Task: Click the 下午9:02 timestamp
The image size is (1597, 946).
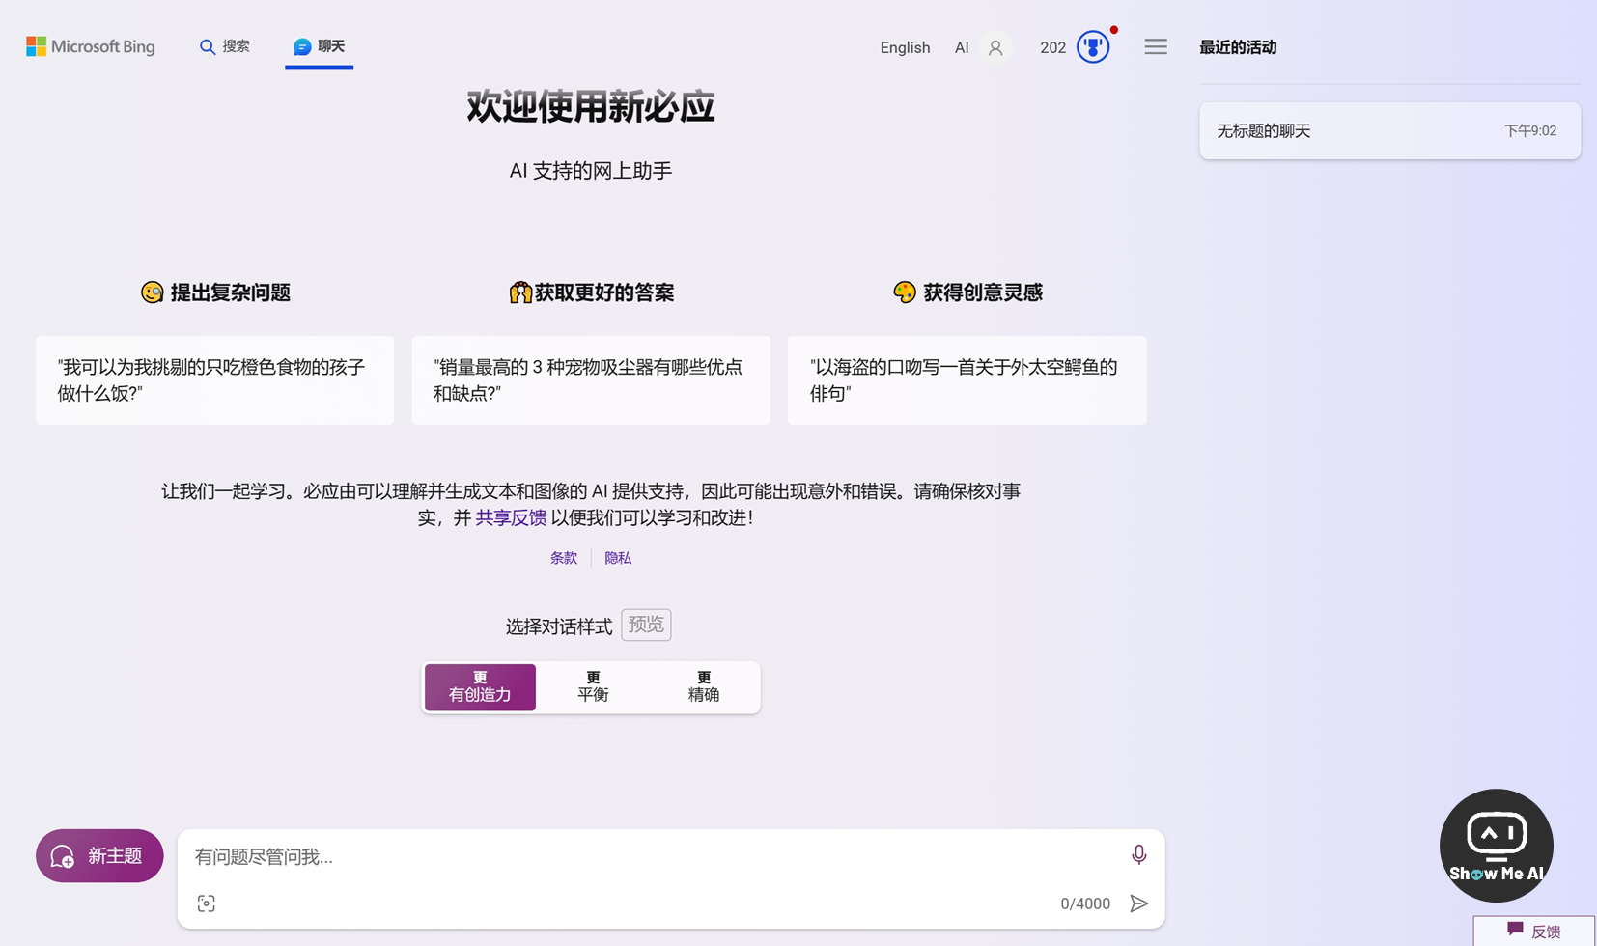Action: click(x=1530, y=130)
